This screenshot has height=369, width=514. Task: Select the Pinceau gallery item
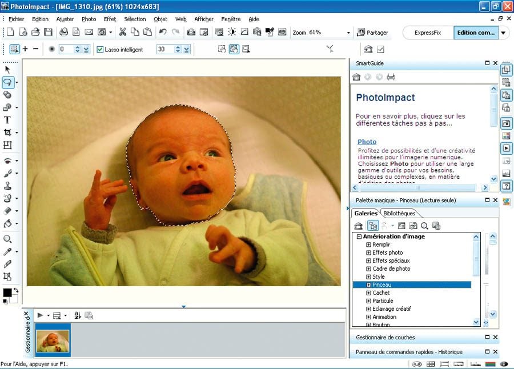tap(412, 284)
